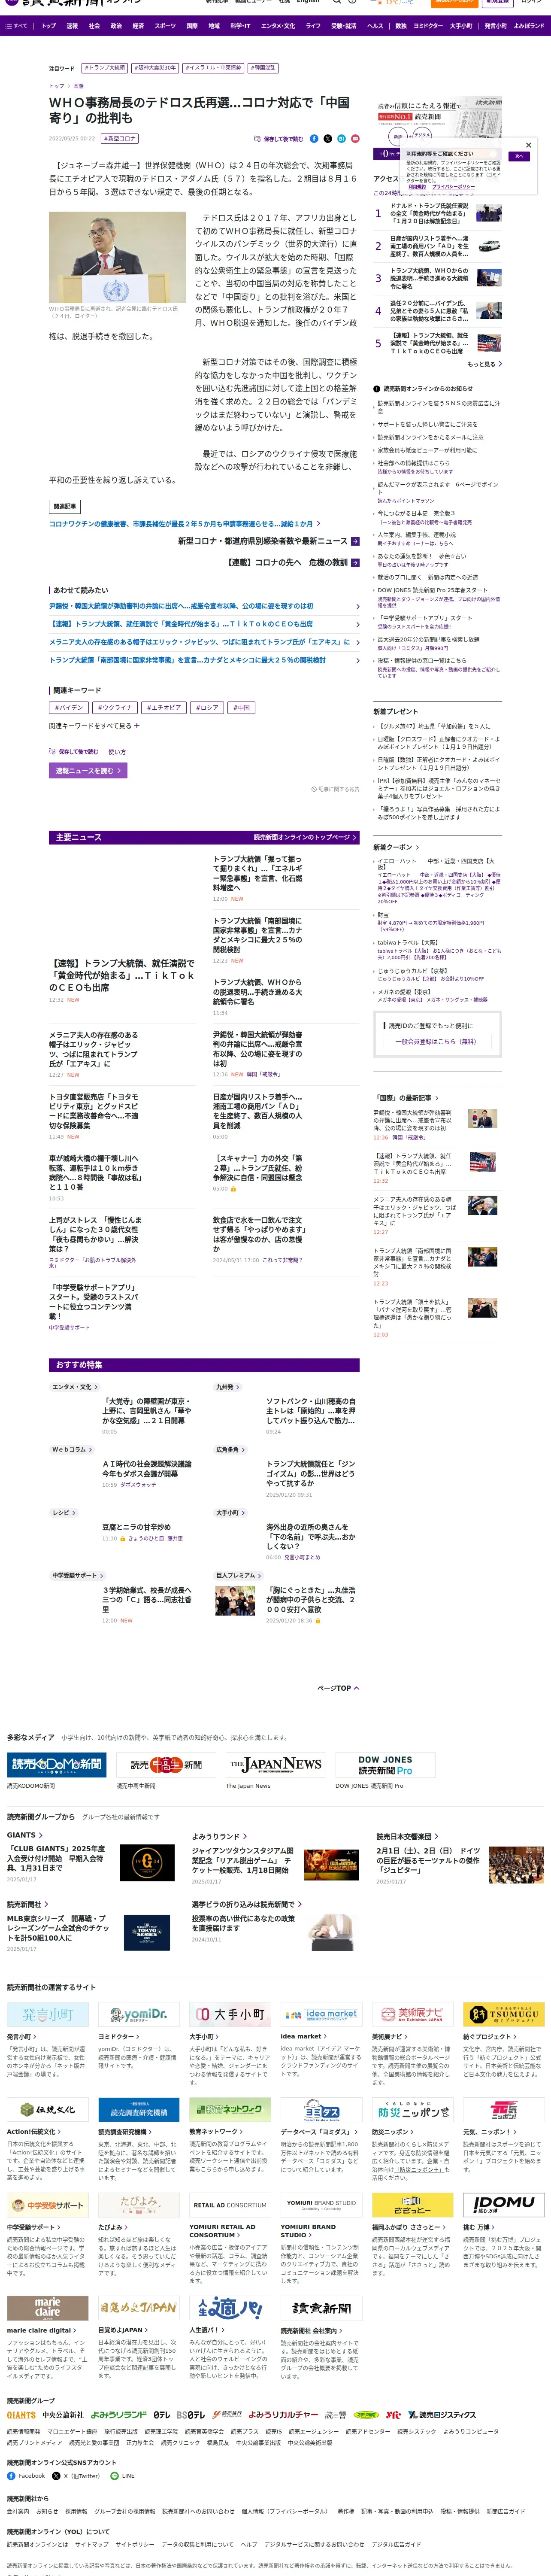Image resolution: width=551 pixels, height=2576 pixels.
Task: Open the idea market logo tile
Action: (x=321, y=2014)
